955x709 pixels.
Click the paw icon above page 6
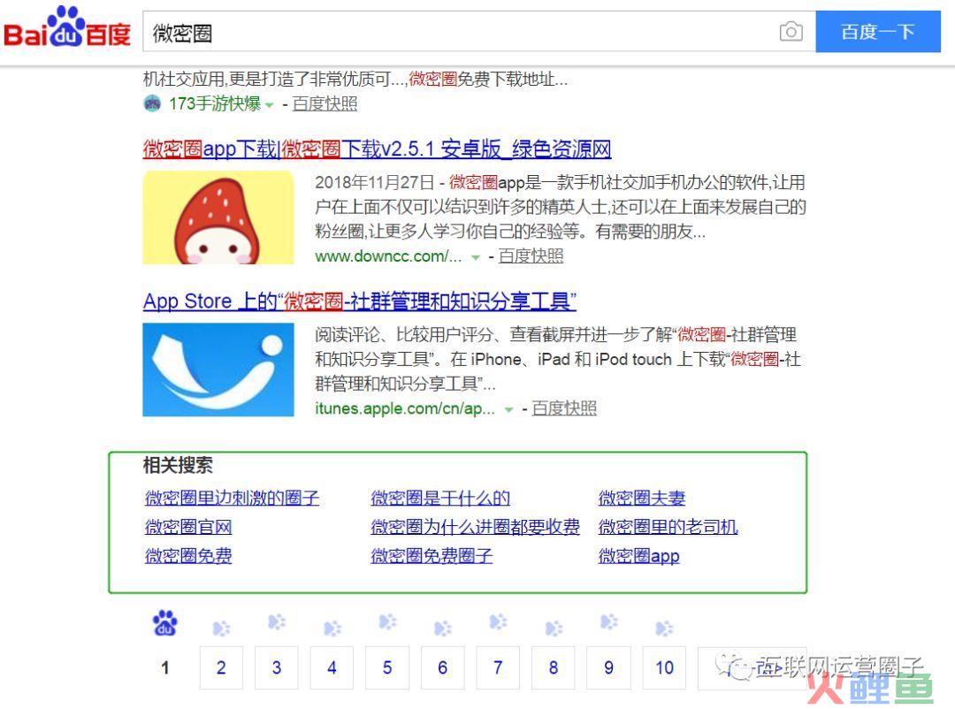[x=443, y=628]
